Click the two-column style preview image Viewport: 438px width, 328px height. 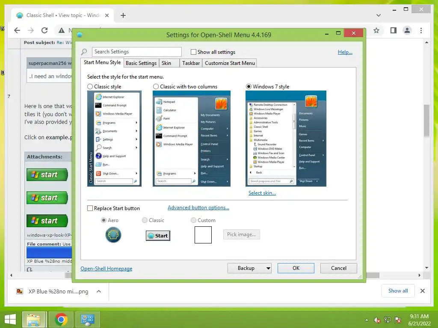(192, 139)
